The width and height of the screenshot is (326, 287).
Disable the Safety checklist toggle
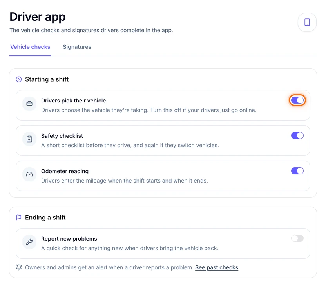(297, 135)
